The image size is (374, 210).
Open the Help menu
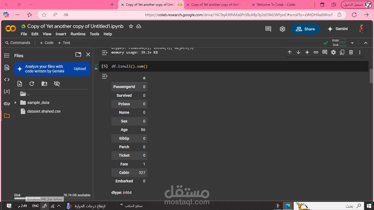[x=108, y=34]
